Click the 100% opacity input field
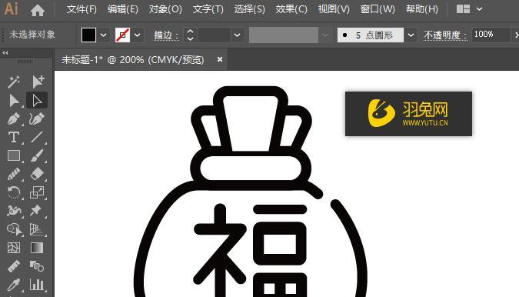The width and height of the screenshot is (519, 297). coord(491,35)
